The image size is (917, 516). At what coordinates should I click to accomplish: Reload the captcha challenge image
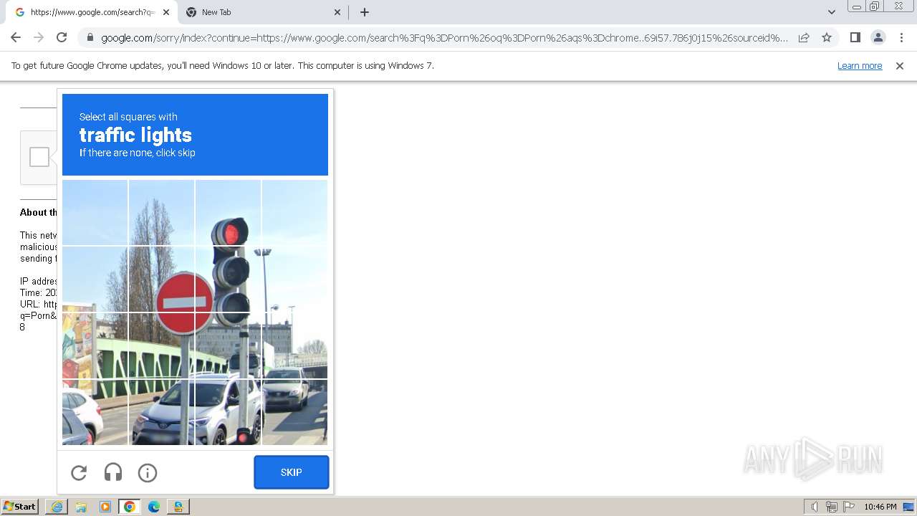point(79,472)
